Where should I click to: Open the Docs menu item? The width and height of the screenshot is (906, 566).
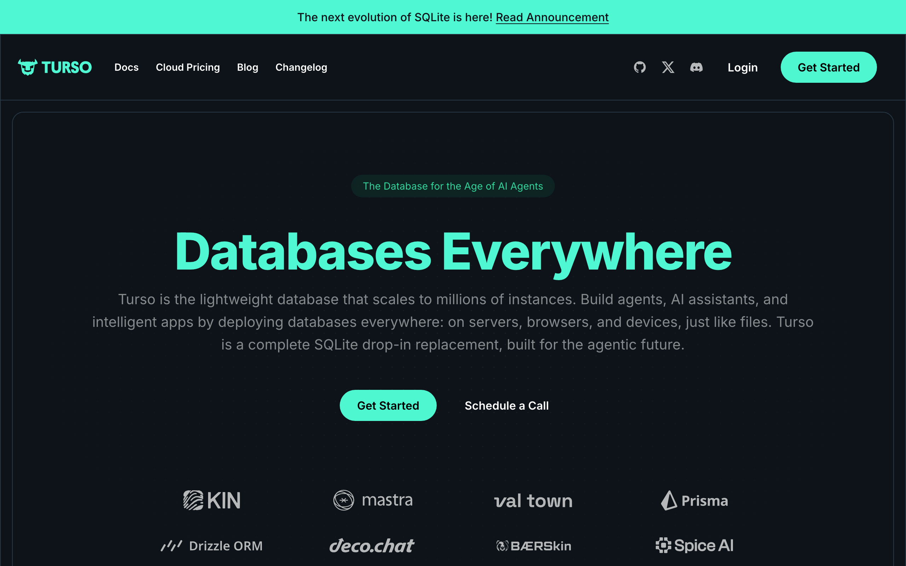[x=127, y=67]
